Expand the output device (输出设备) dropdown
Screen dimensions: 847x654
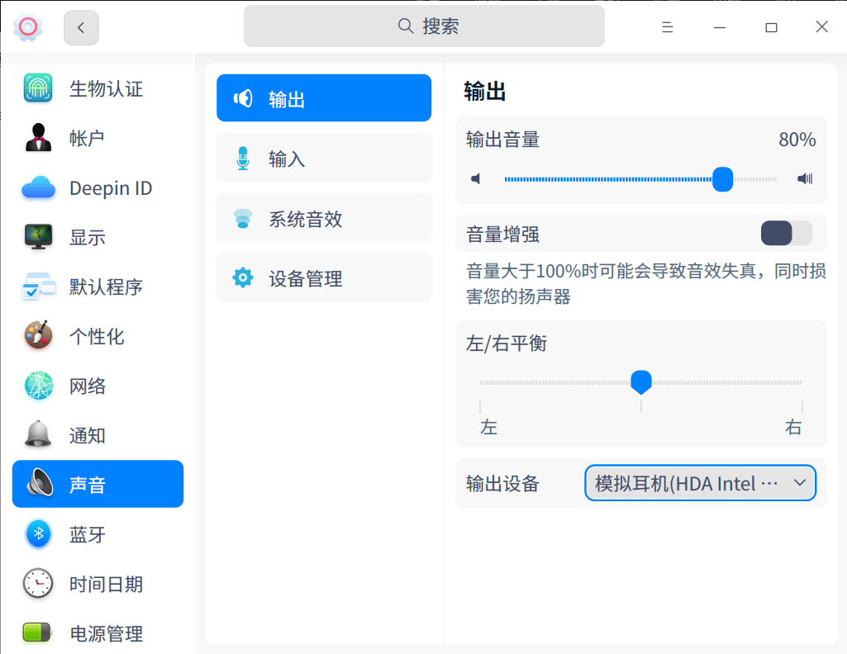pyautogui.click(x=700, y=483)
